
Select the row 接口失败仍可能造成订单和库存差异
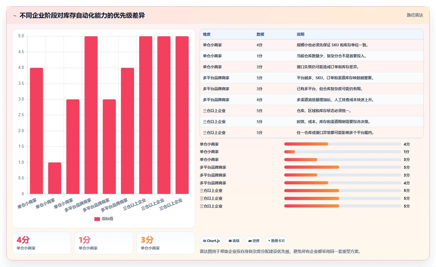tap(311, 67)
